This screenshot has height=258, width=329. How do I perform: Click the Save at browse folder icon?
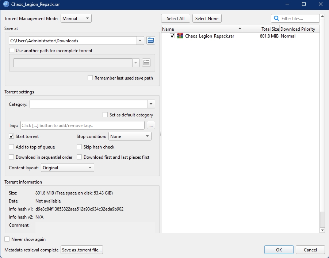coord(151,41)
